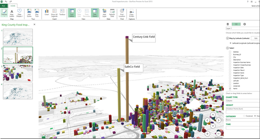260x139 pixels.
Task: Check the Description field
Action: point(230,60)
